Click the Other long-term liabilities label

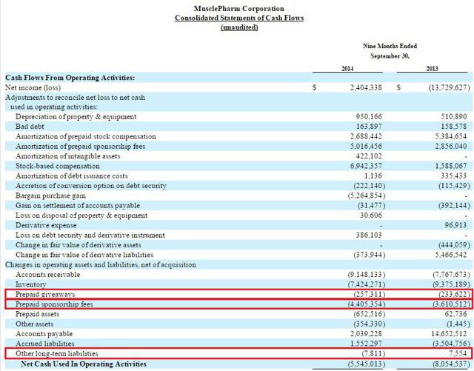coord(57,353)
